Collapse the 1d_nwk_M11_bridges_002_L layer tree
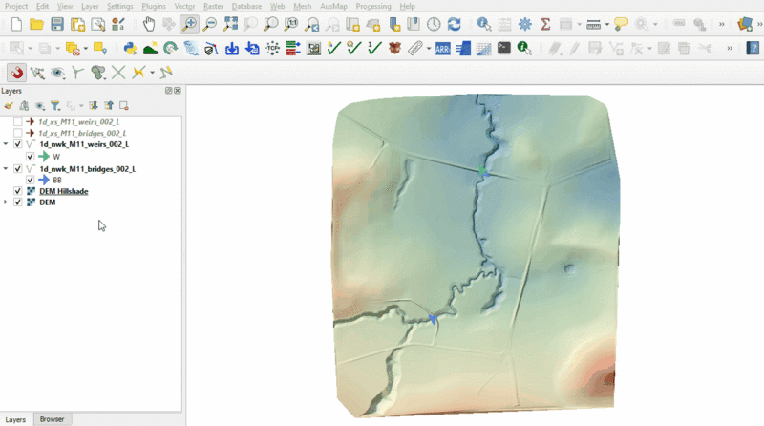Screen dimensions: 764x426 click(x=7, y=168)
